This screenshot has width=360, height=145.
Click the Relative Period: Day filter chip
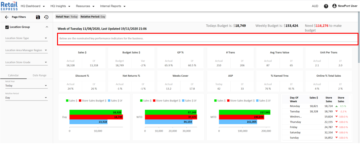pyautogui.click(x=93, y=17)
